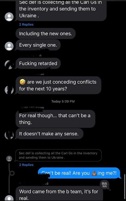Tap the gray avatar beside the Ukraine message
This screenshot has height=201, width=126.
pyautogui.click(x=9, y=17)
